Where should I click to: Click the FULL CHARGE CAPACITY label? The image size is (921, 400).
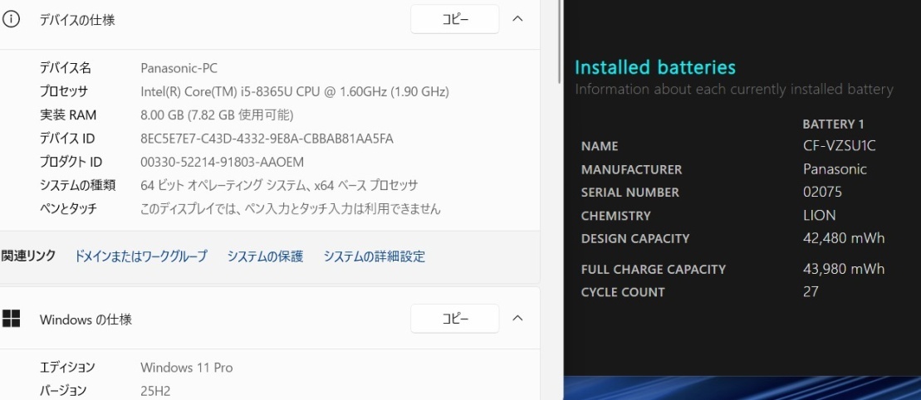(x=653, y=270)
